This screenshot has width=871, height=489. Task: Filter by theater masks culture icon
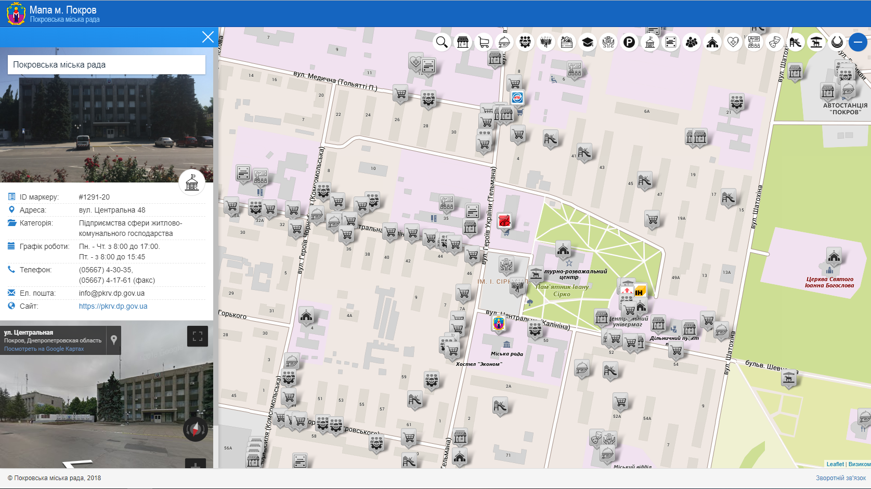(775, 42)
